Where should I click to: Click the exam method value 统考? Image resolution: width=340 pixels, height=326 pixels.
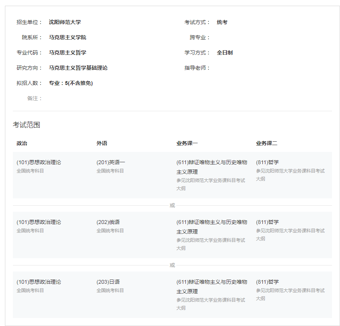[x=222, y=22]
